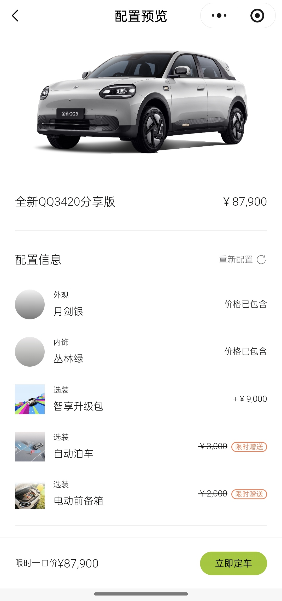The width and height of the screenshot is (282, 601).
Task: Open the 电动前备箱 option thumbnail
Action: tap(30, 494)
